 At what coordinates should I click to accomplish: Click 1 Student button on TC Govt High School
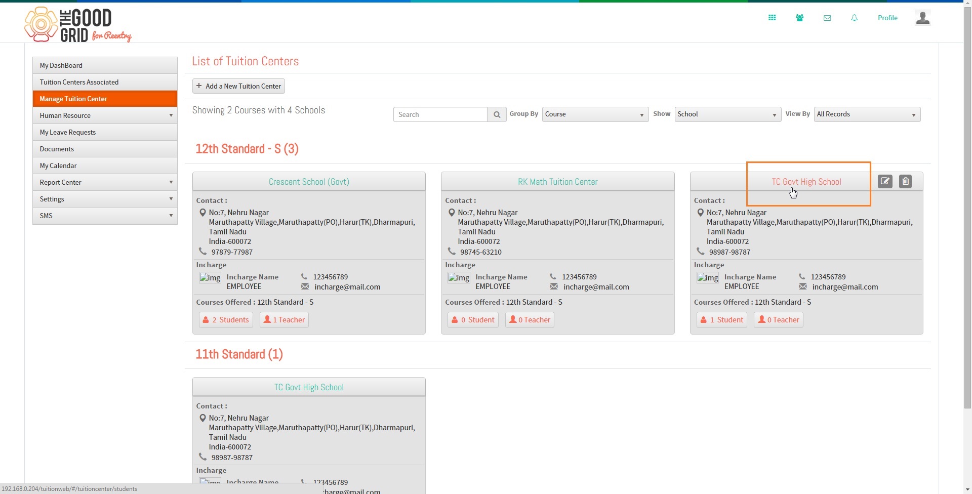pos(722,320)
